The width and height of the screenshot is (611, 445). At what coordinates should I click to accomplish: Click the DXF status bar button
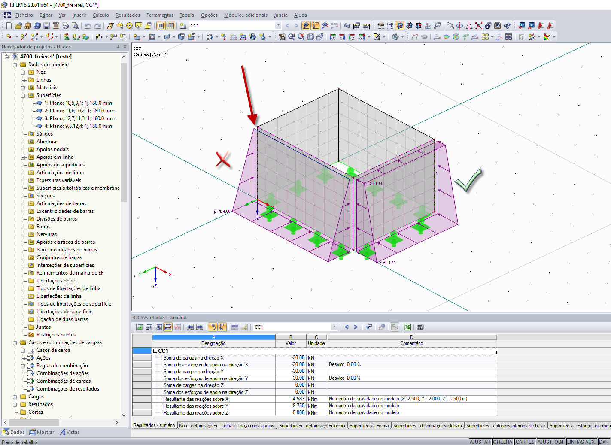[604, 442]
